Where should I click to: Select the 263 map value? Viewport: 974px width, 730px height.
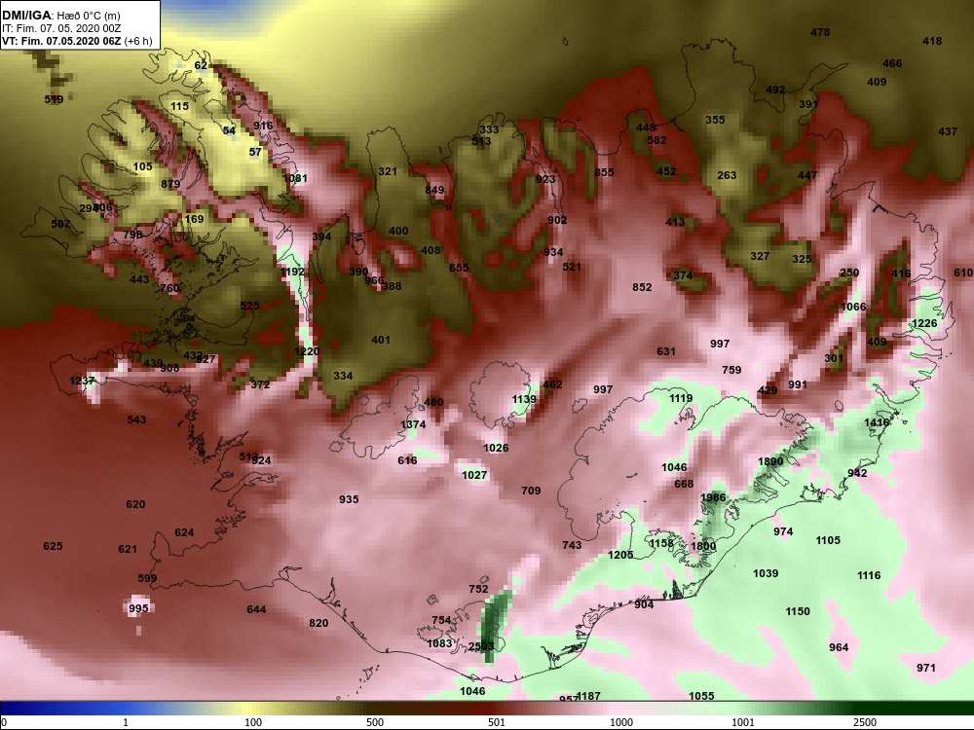(x=727, y=175)
